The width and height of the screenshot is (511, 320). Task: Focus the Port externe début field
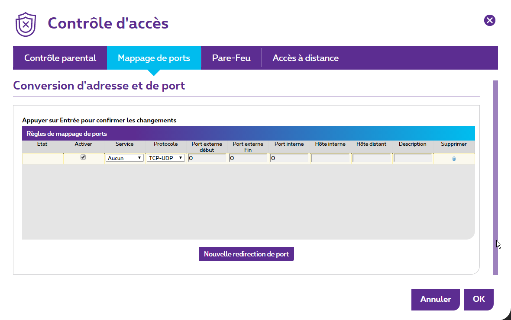point(207,158)
